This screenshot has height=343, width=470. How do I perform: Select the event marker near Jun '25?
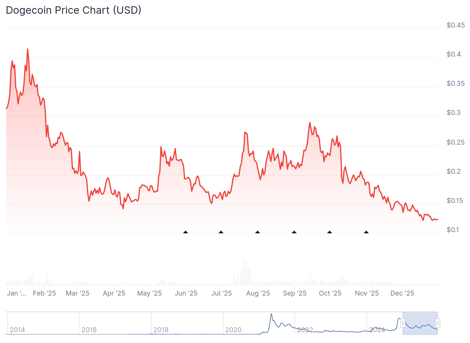pyautogui.click(x=185, y=232)
